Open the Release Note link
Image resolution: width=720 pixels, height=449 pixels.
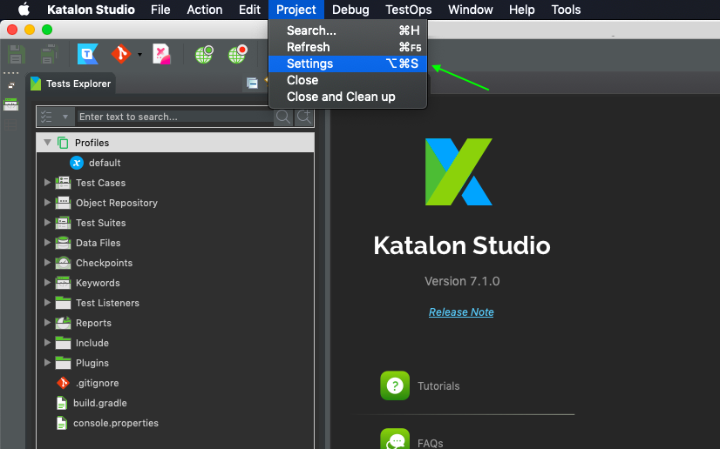coord(461,312)
